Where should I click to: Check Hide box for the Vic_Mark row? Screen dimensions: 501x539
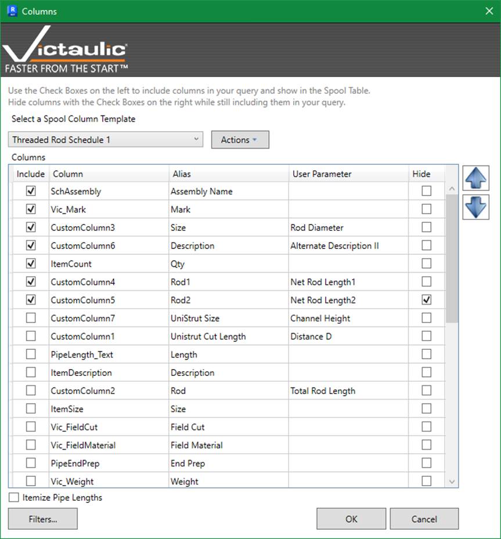click(427, 209)
